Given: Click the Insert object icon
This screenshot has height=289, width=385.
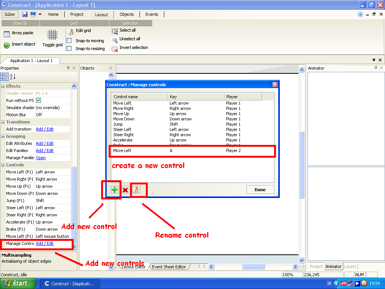Looking at the screenshot, I should [x=7, y=45].
